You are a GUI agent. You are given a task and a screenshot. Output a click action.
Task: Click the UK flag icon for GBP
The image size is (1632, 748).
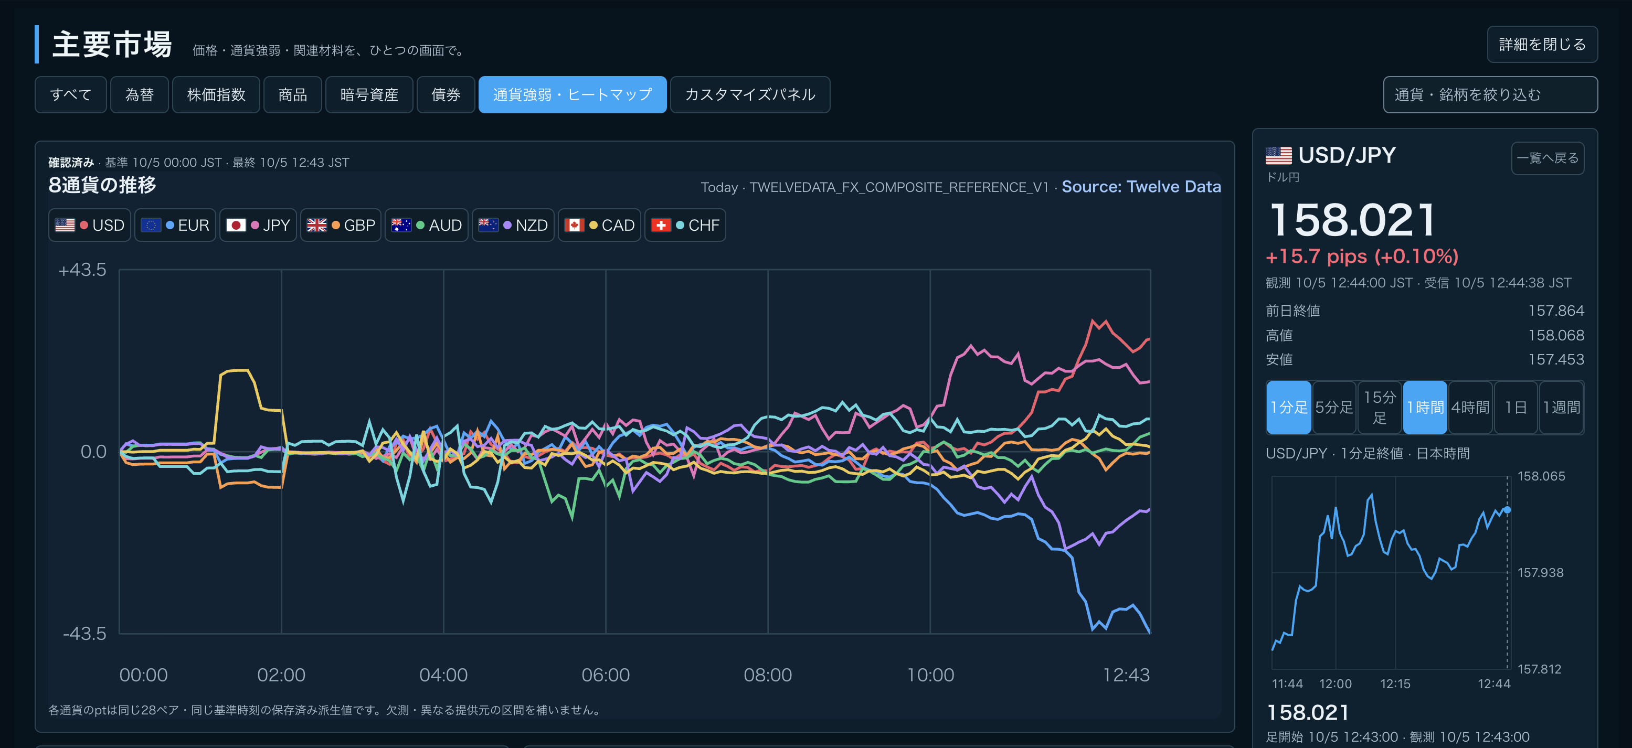[x=317, y=225]
